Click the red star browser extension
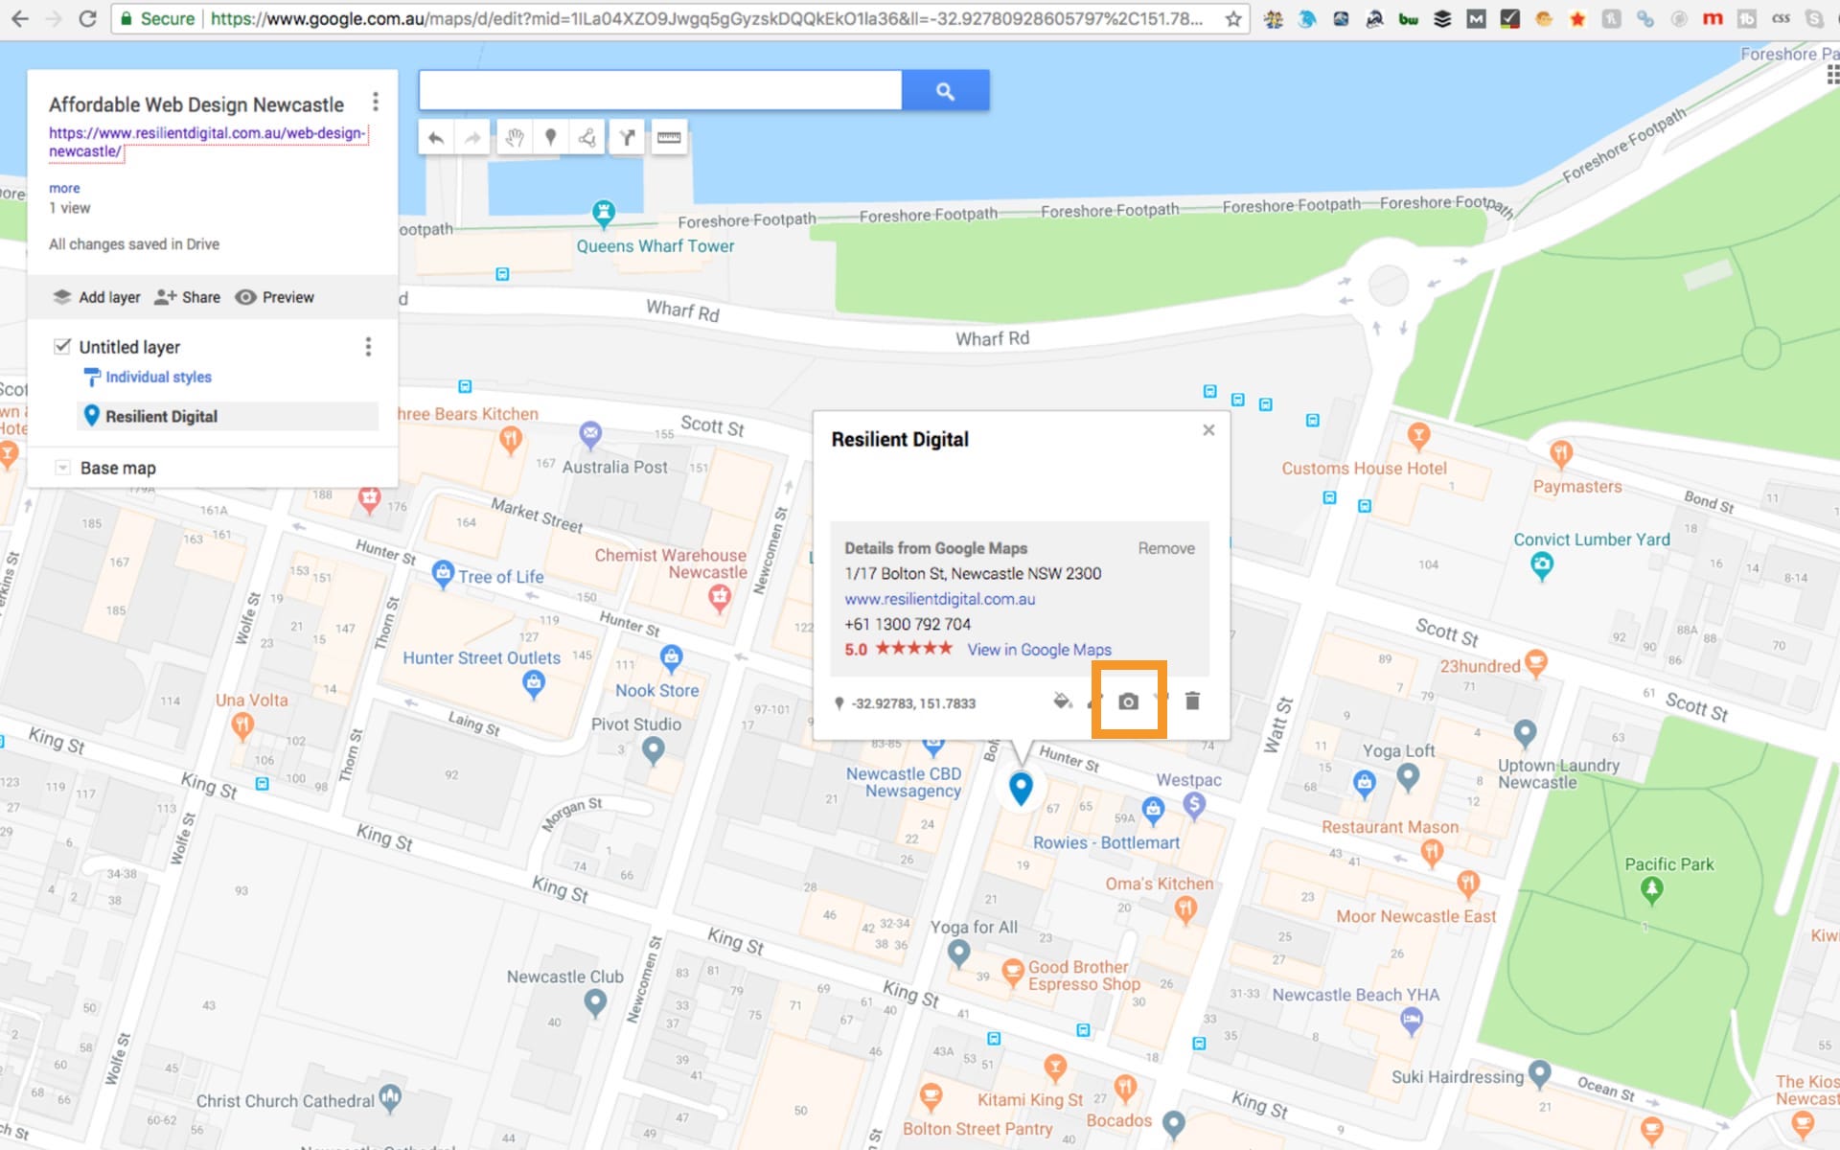 1577,18
